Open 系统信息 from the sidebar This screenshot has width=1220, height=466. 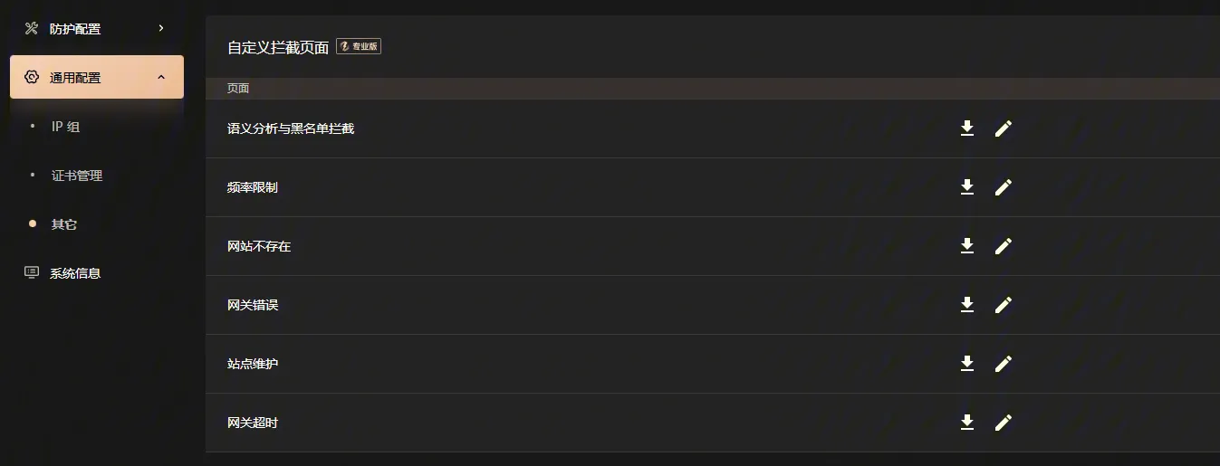tap(75, 273)
